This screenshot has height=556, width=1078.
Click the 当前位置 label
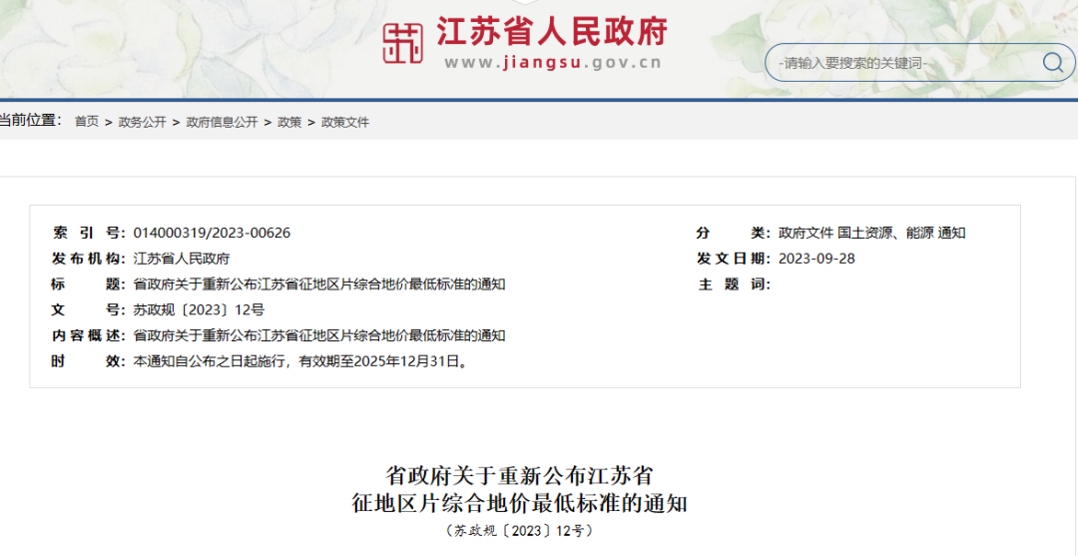[30, 120]
